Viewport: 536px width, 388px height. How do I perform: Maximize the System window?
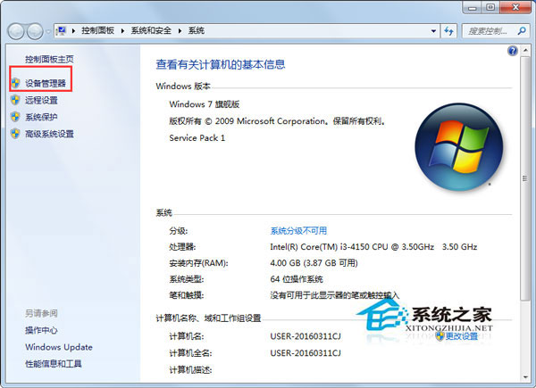[490, 7]
